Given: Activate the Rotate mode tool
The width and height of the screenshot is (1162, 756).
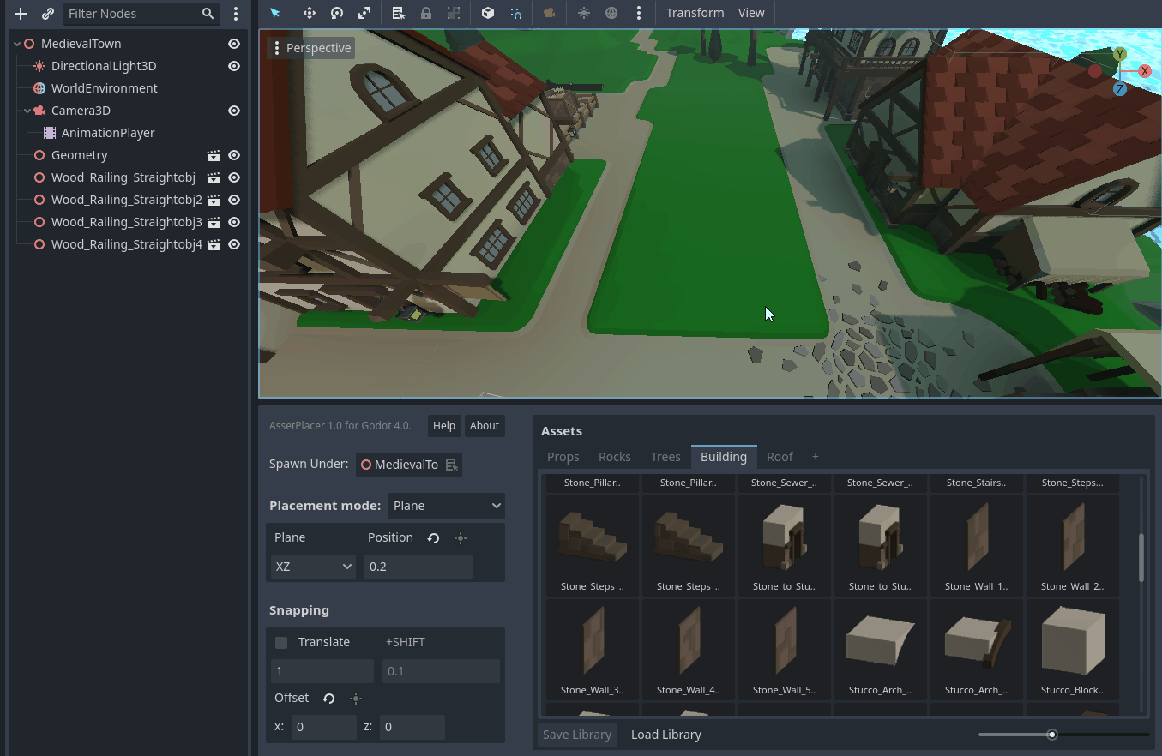Looking at the screenshot, I should coord(337,13).
